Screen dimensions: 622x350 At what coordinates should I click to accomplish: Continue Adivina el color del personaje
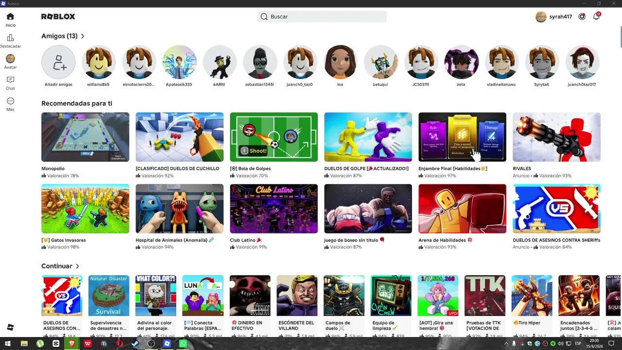click(x=156, y=296)
